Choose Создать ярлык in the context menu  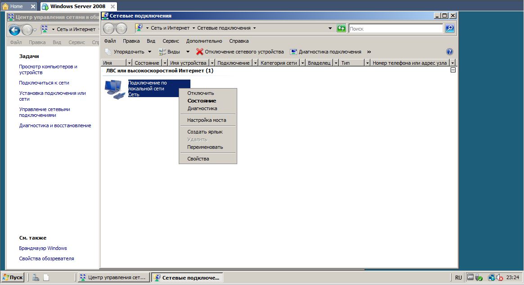coord(208,132)
